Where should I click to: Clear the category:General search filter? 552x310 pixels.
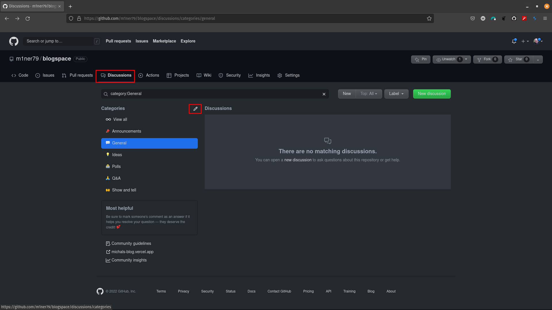[324, 94]
